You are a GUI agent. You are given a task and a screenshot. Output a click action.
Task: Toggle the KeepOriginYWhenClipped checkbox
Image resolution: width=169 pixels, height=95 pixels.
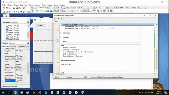17,59
